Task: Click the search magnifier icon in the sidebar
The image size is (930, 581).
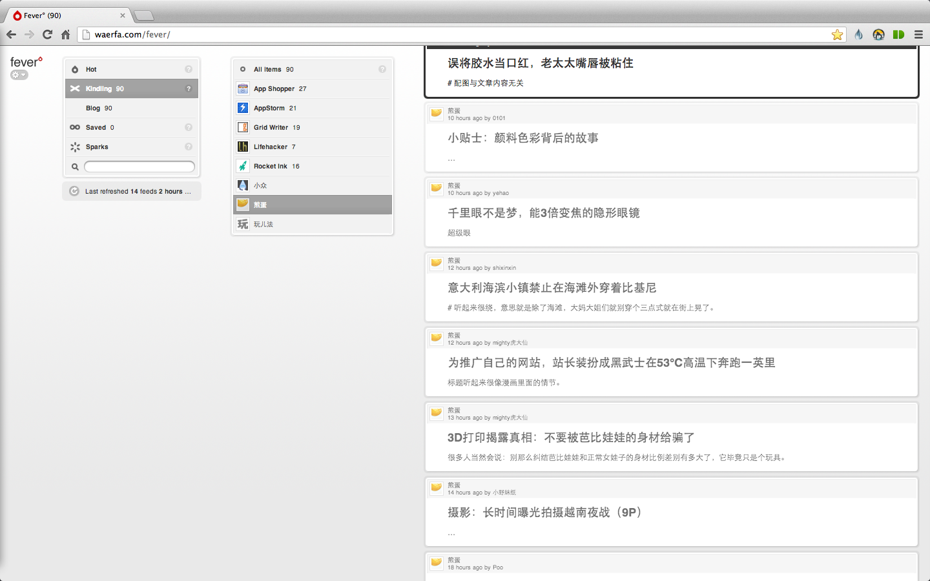Action: [x=75, y=167]
